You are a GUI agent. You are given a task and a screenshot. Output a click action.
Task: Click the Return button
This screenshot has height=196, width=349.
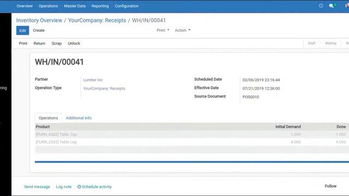click(39, 44)
